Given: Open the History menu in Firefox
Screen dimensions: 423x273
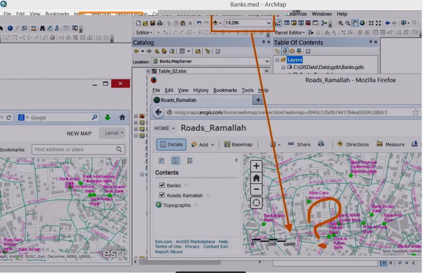Looking at the screenshot, I should coord(201,90).
